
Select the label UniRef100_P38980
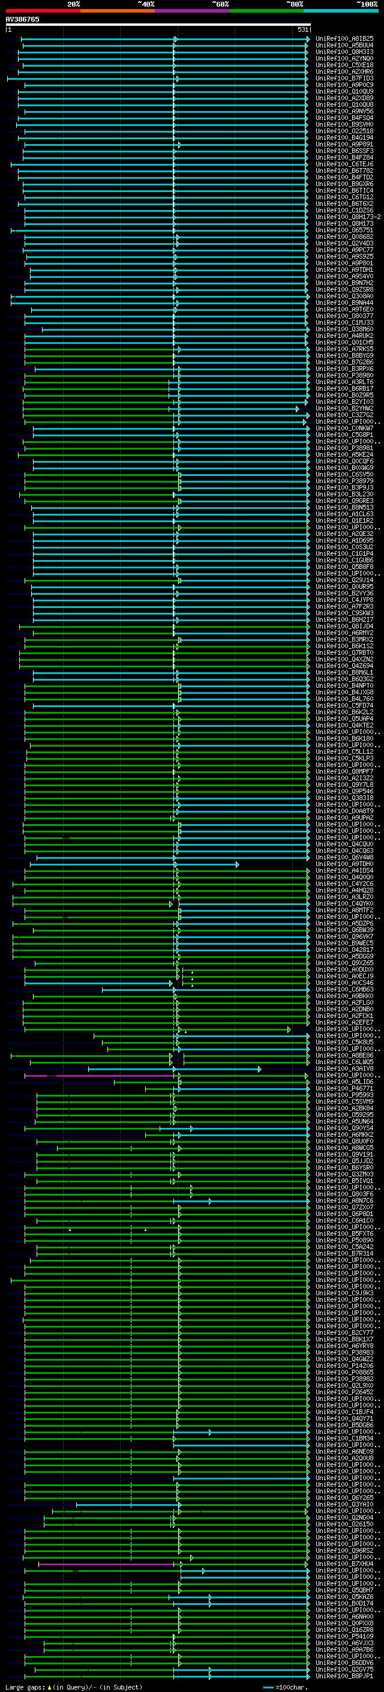[x=344, y=375]
